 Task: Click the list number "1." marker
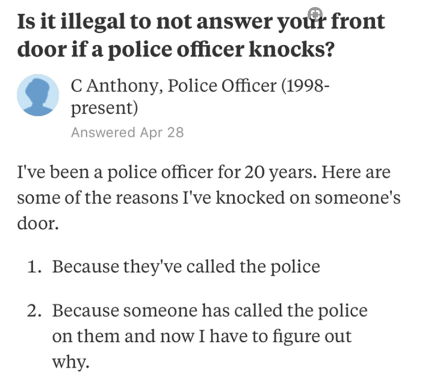click(36, 267)
